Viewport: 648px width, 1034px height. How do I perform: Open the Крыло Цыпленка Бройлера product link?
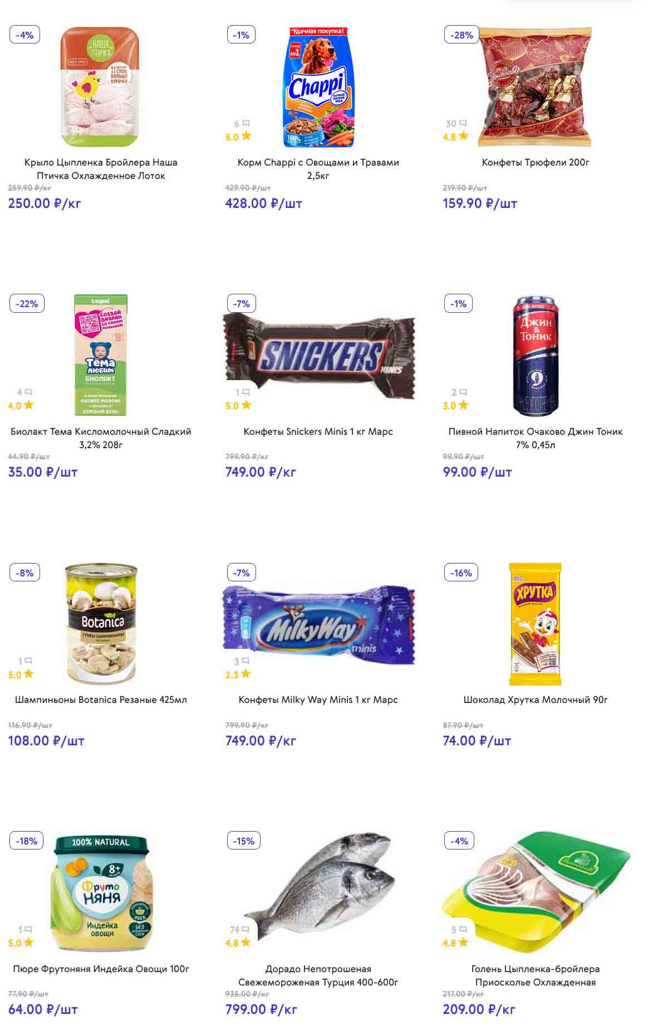coord(101,169)
